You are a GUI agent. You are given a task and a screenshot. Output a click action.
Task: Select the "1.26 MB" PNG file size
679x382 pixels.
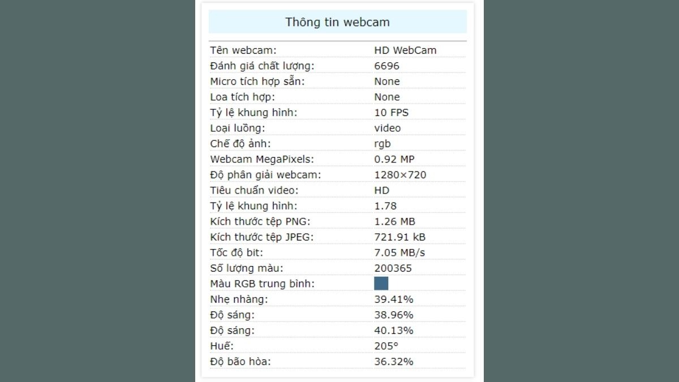point(394,221)
